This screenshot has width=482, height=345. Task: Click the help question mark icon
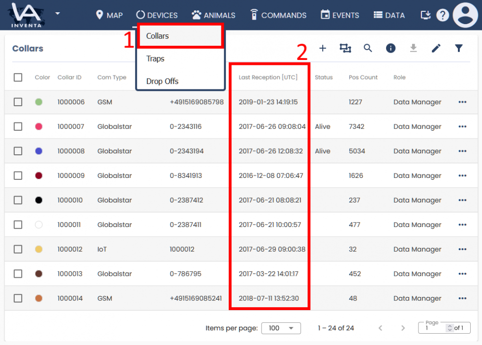tap(443, 15)
